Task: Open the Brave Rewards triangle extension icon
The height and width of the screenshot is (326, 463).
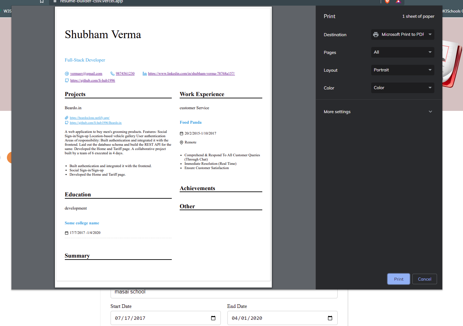Action: click(399, 2)
